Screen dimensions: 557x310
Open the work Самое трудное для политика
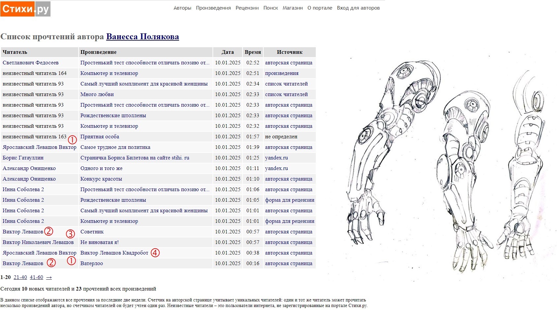pos(115,147)
